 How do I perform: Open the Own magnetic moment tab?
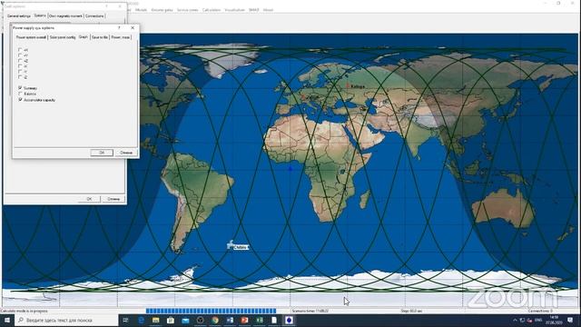[65, 16]
